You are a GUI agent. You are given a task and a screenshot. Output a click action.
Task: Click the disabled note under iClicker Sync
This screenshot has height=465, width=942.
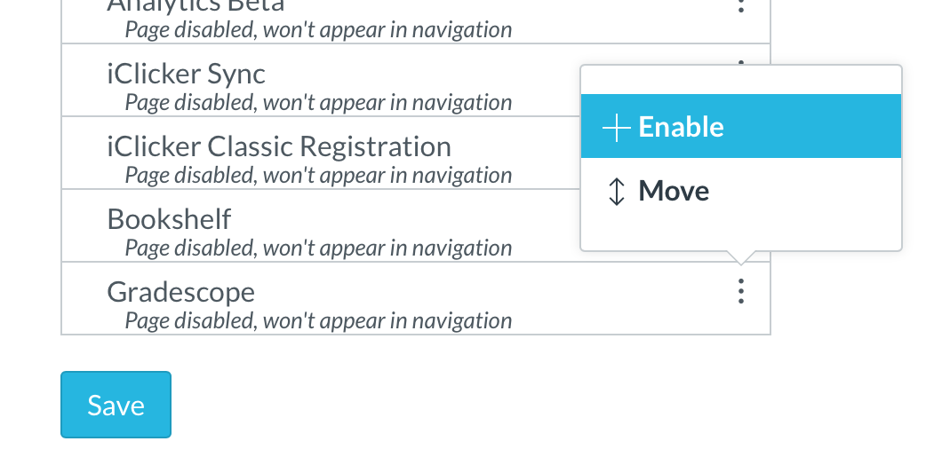point(318,102)
